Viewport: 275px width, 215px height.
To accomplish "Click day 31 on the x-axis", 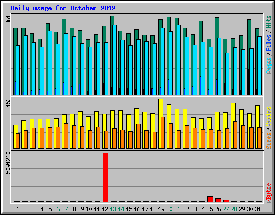I will pos(258,209).
